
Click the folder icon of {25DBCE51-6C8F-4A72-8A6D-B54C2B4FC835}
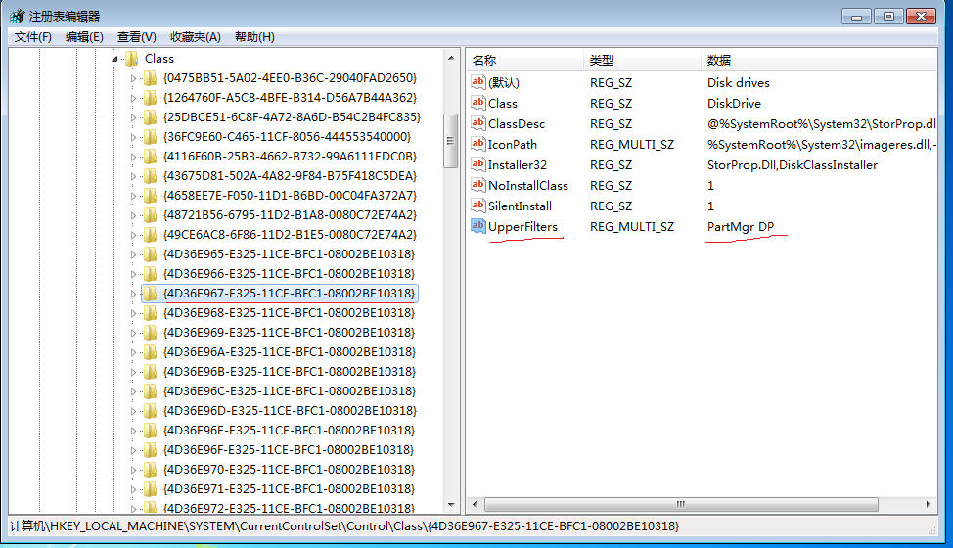(150, 117)
